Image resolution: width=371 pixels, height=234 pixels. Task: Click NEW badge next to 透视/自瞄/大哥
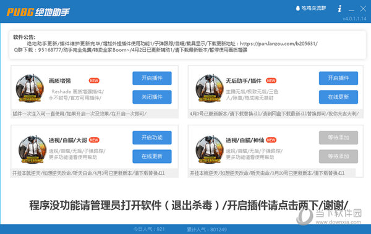tap(94, 140)
